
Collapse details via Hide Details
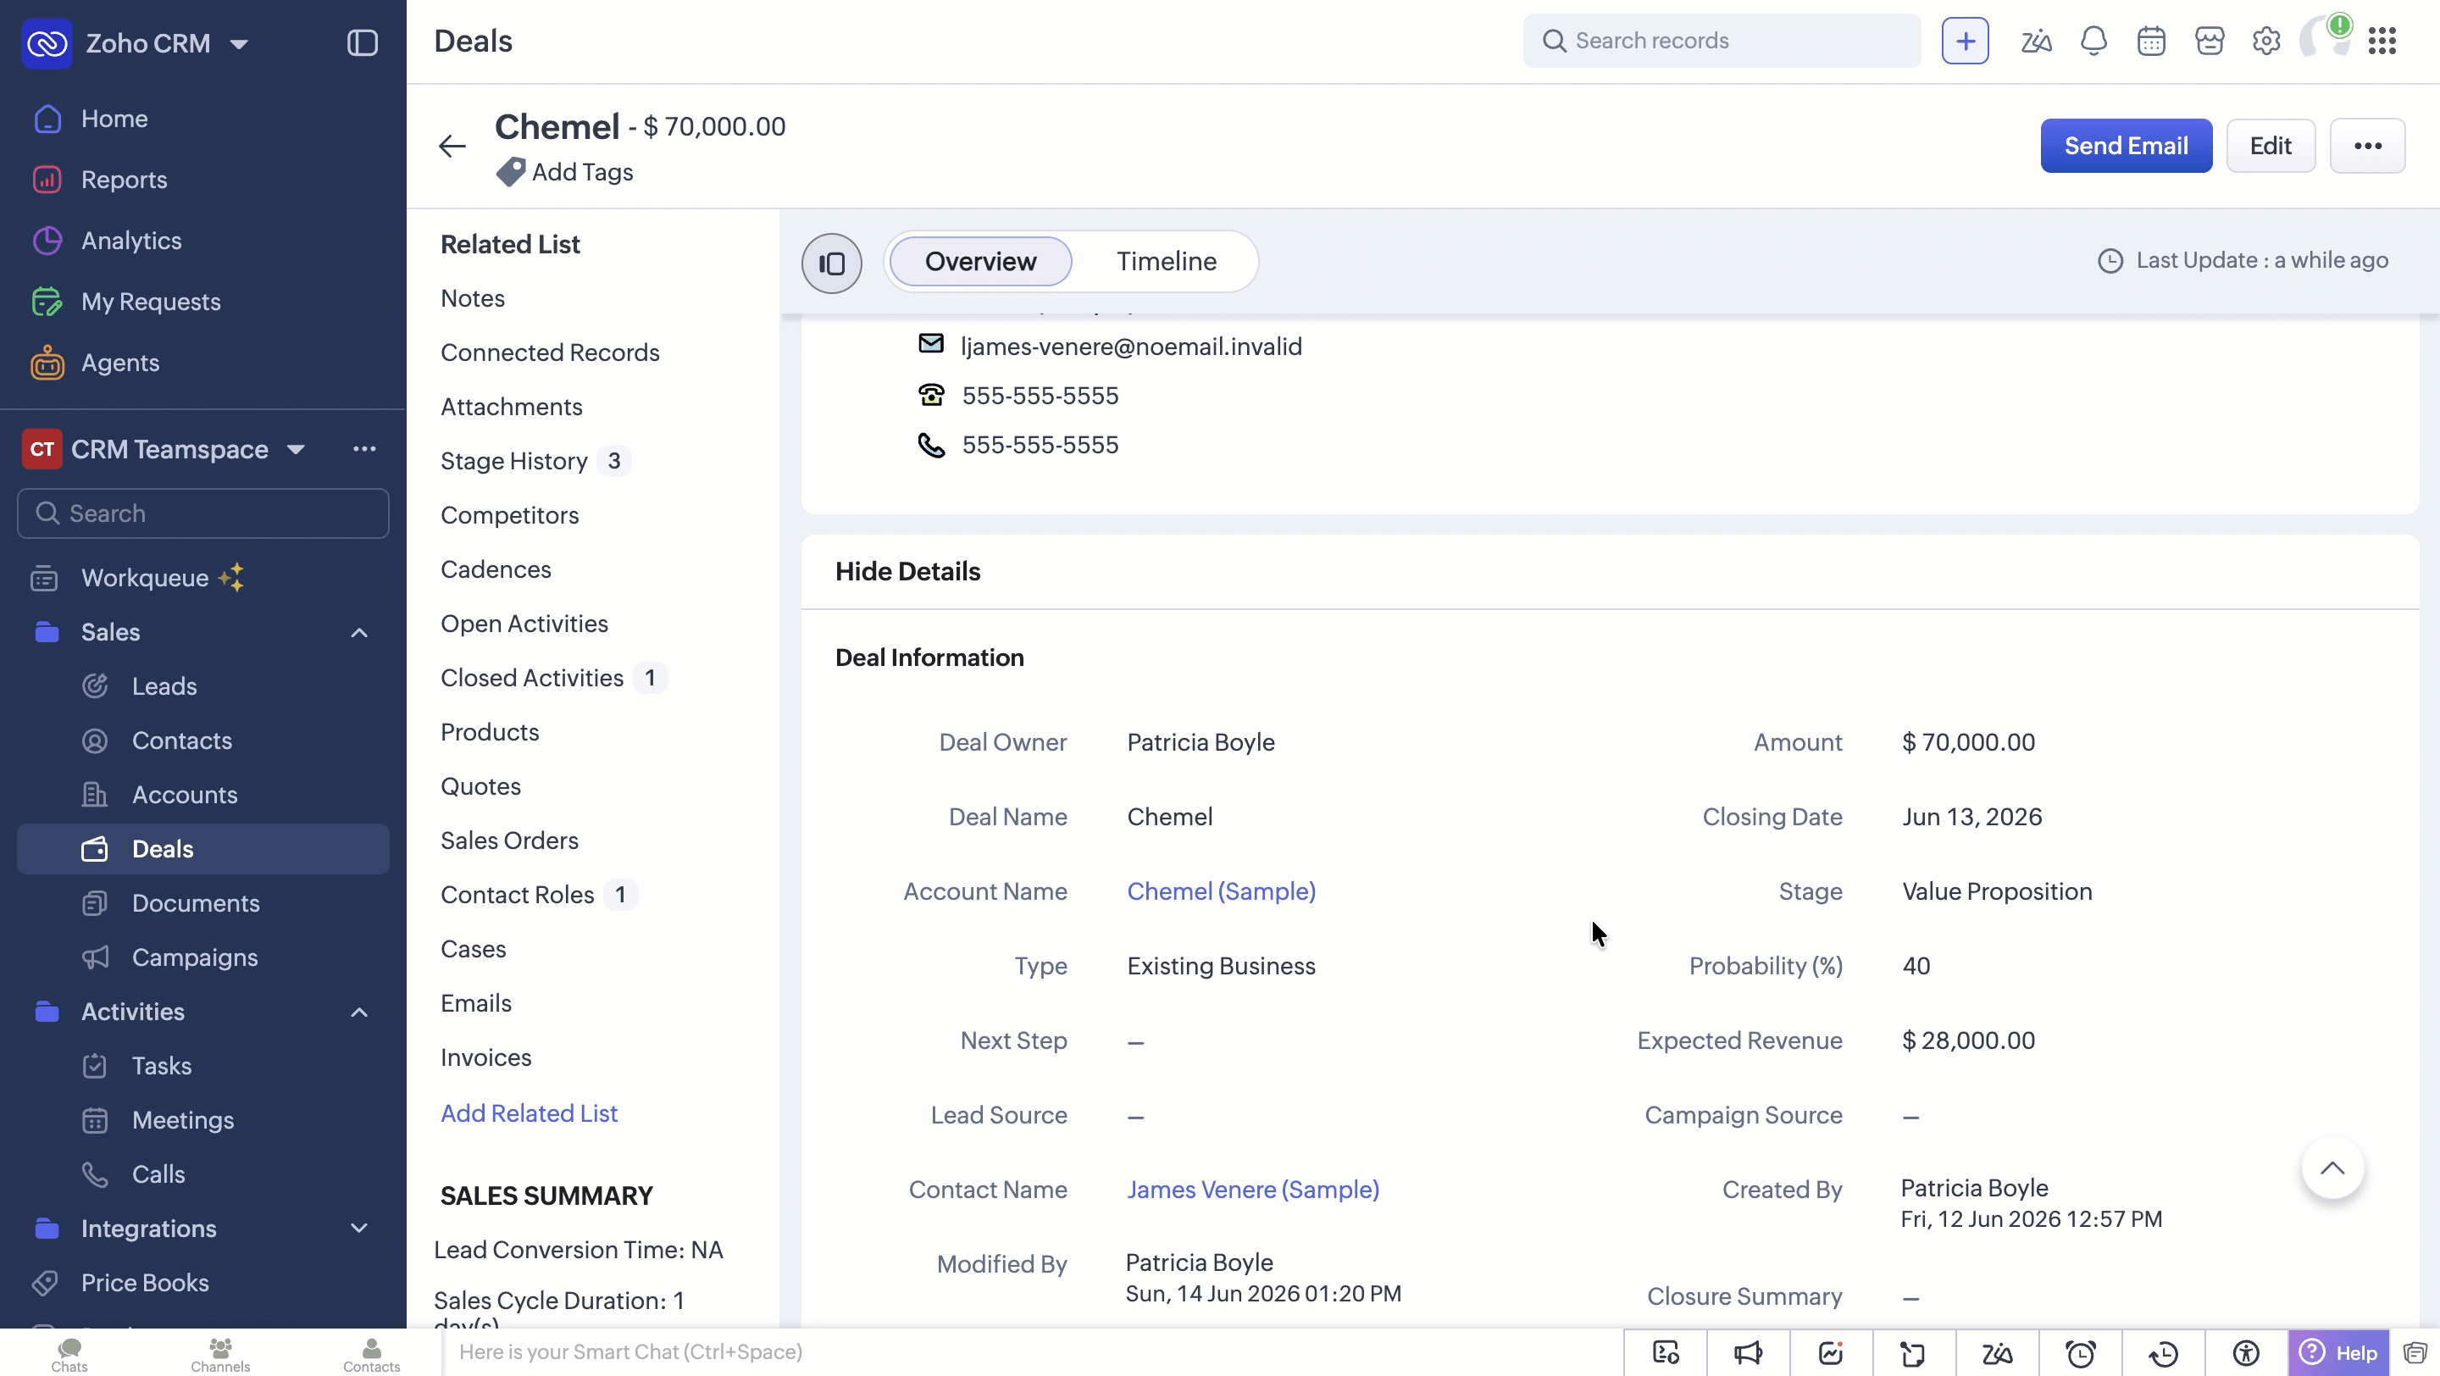(x=907, y=571)
